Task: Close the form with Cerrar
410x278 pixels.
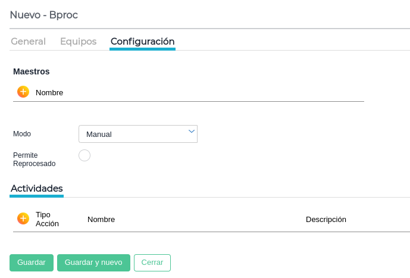Action: coord(152,263)
